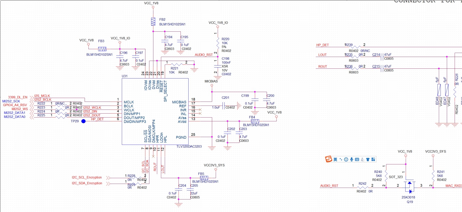Screen dimensions: 462x212
Task: Select the MI2S2_SCK port label
Action: [x=11, y=101]
